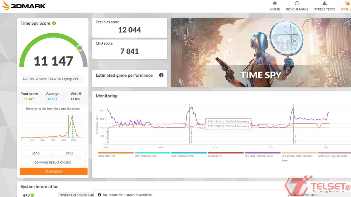351x197 pixels.
Task: Click the update notification info icon
Action: click(x=99, y=195)
